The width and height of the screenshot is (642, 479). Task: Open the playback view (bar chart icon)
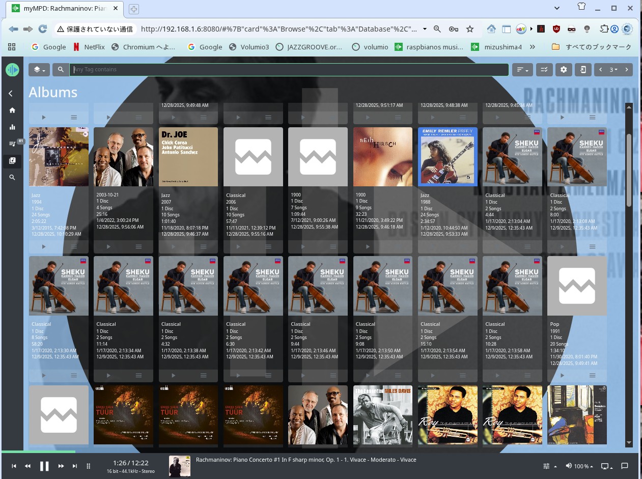tap(12, 127)
